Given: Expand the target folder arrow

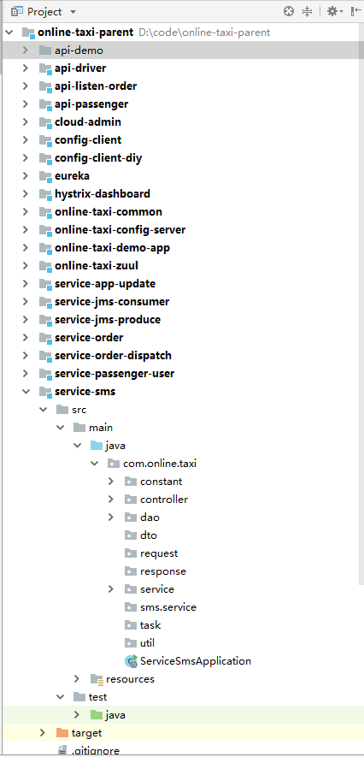Looking at the screenshot, I should 43,733.
